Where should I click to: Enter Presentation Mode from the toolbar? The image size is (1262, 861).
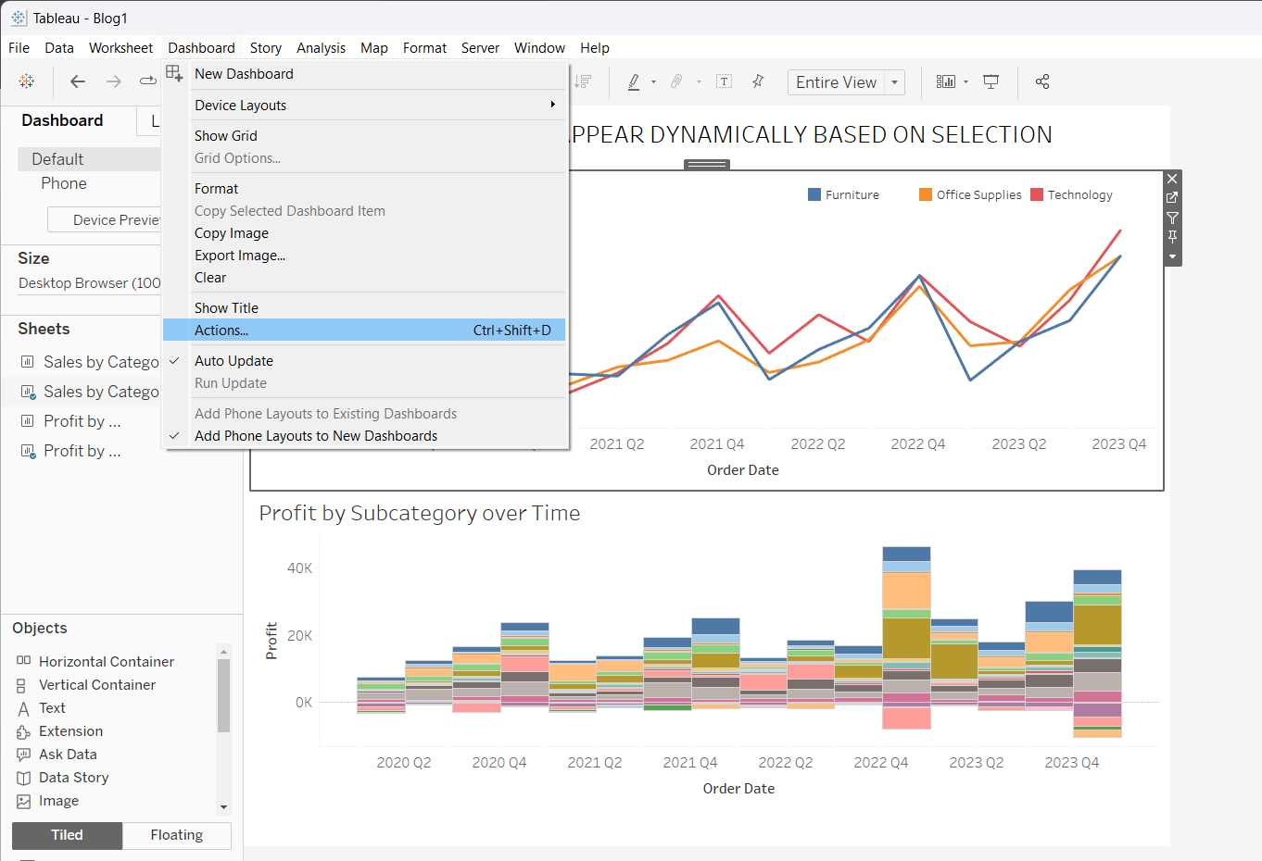(991, 81)
